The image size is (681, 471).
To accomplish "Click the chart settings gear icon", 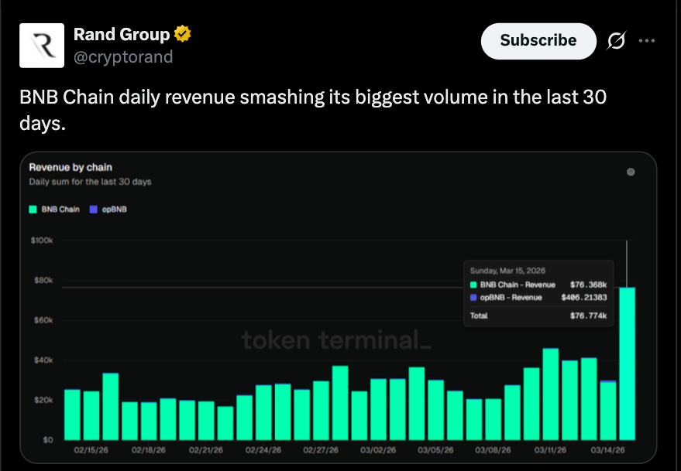I will pos(631,172).
